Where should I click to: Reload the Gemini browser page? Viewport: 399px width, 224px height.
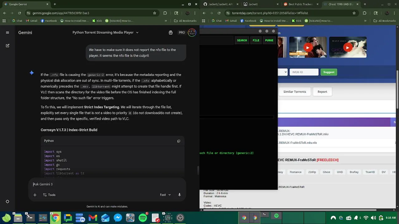(x=20, y=13)
